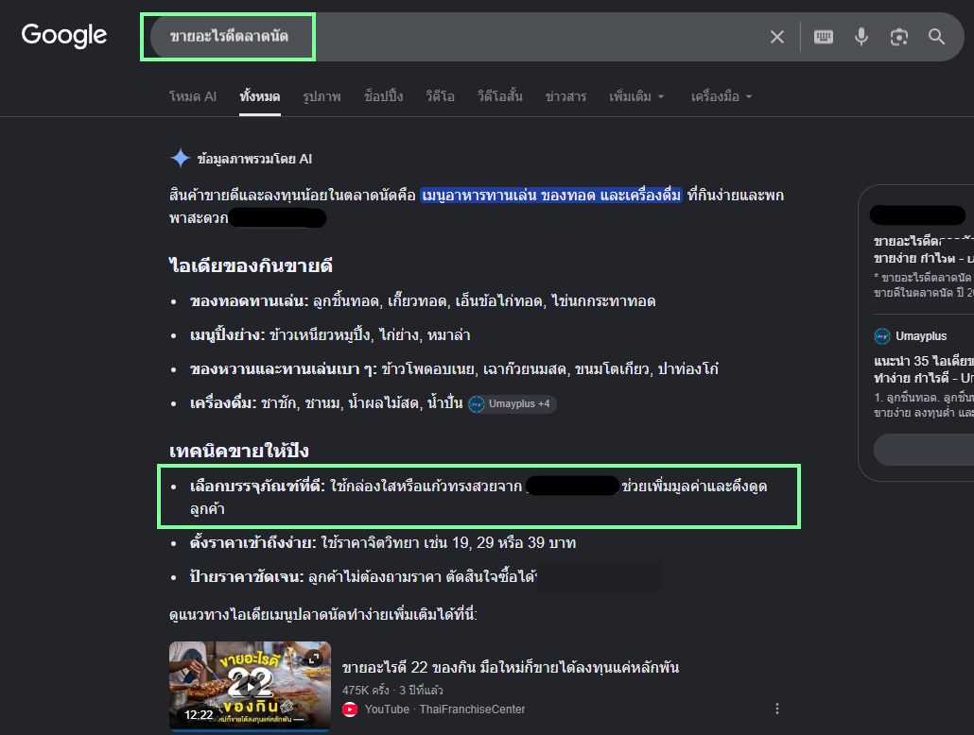Expand video with corner expand icon
Screen dimensions: 974x735
314,658
